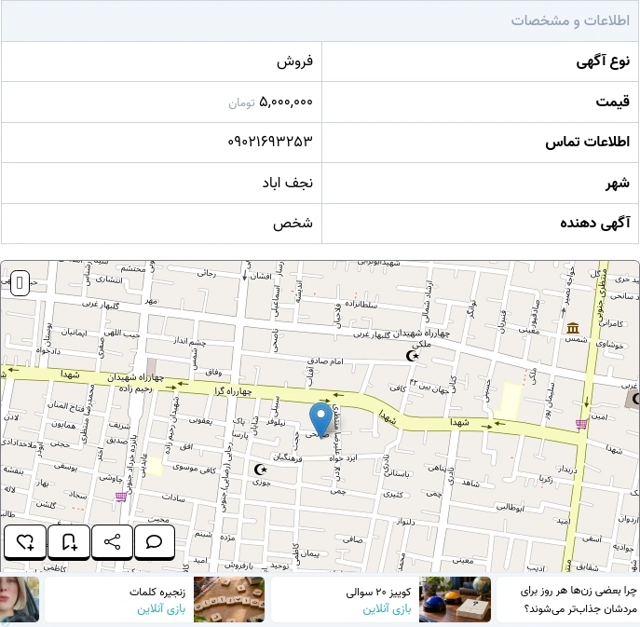The width and height of the screenshot is (640, 627).
Task: Click map label چشم انداز
Action: [189, 341]
